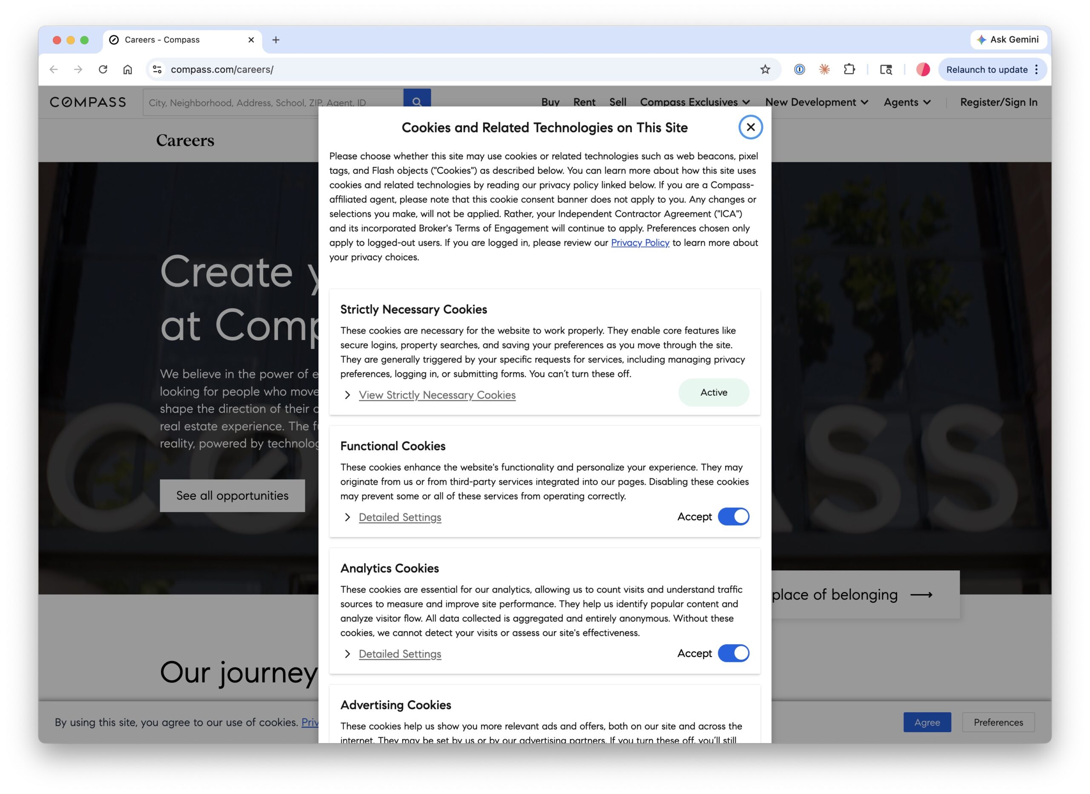
Task: Go to browser home page
Action: (127, 69)
